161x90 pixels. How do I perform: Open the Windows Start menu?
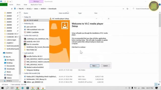2,88
